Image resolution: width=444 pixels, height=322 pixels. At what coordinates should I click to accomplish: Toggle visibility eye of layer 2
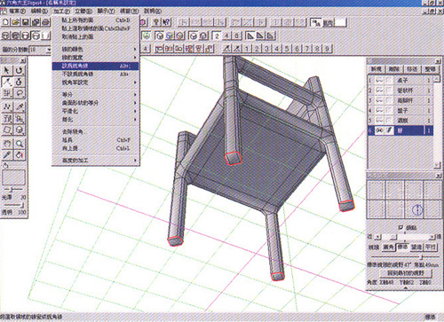(379, 90)
